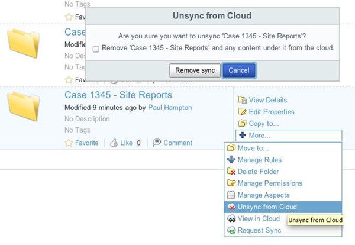Open the Case 1345 - Site Reports folder link
This screenshot has width=355, height=245.
pos(118,95)
